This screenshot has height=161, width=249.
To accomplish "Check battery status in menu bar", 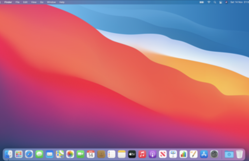I will (x=202, y=2).
